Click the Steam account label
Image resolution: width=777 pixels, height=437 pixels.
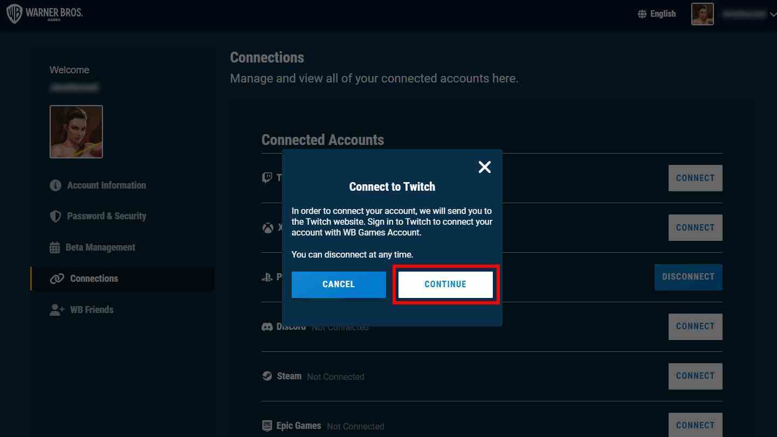pos(289,376)
